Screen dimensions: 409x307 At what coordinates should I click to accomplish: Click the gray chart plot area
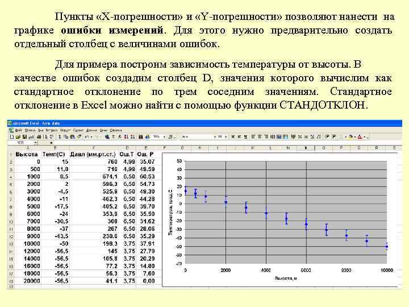pos(286,212)
